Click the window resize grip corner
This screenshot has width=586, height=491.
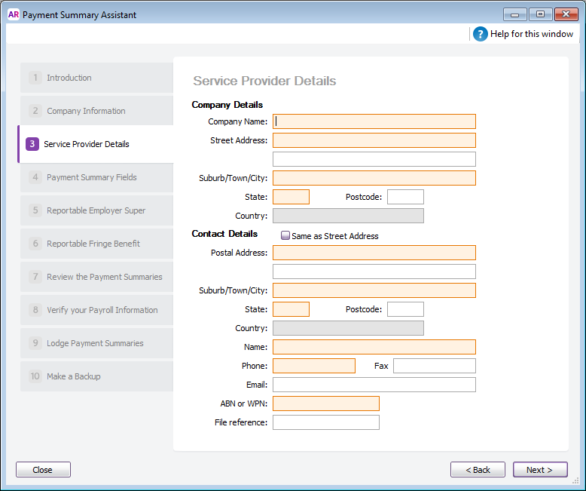576,481
